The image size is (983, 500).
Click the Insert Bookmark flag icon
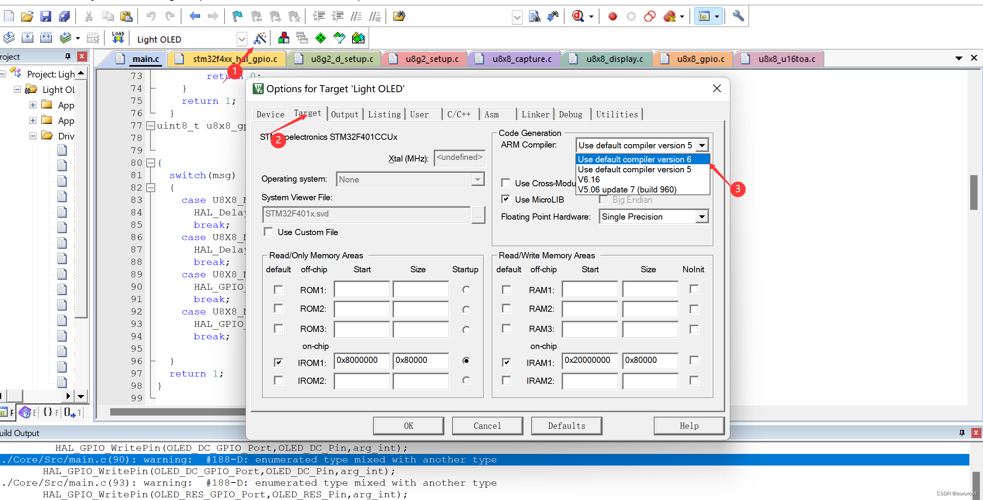[237, 16]
